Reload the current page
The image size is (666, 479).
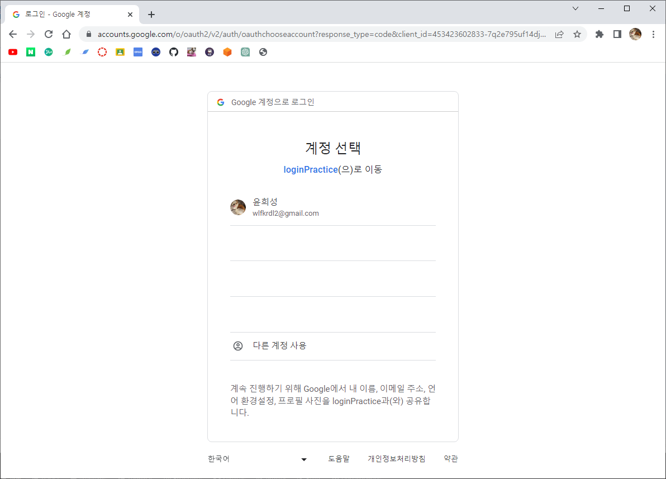coord(49,34)
